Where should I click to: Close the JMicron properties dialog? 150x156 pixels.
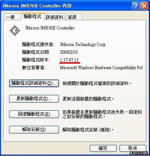144,6
